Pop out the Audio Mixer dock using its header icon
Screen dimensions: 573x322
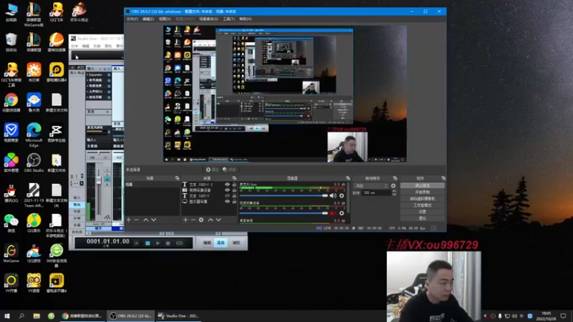point(347,178)
